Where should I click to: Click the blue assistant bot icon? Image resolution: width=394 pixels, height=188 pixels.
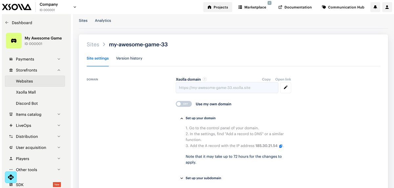point(11,177)
